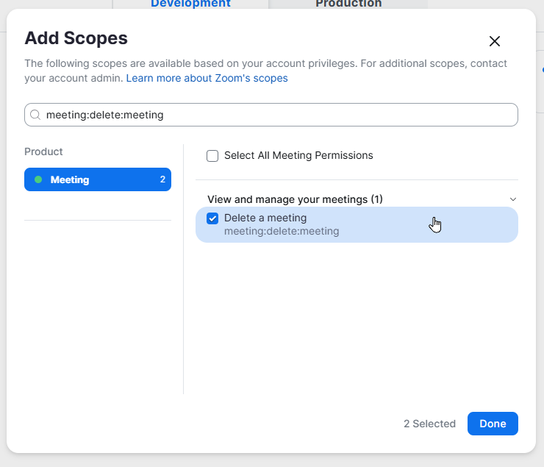Click the 2 Selected counter label
The width and height of the screenshot is (544, 467).
coord(429,424)
